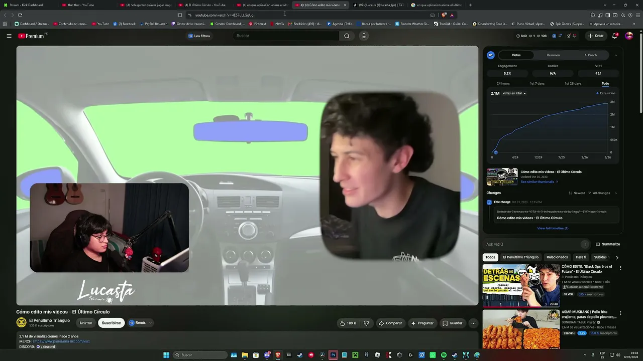Select the Vistas segment in vidIQ panel
The height and width of the screenshot is (361, 643).
(516, 55)
